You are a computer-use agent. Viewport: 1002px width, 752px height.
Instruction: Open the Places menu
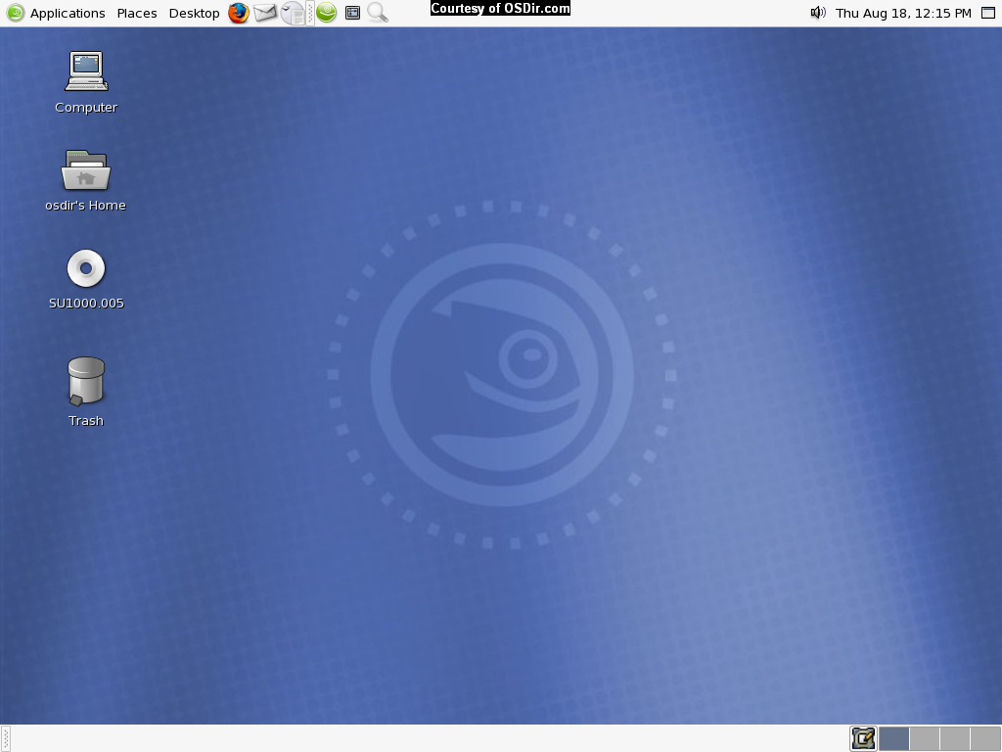pyautogui.click(x=137, y=13)
